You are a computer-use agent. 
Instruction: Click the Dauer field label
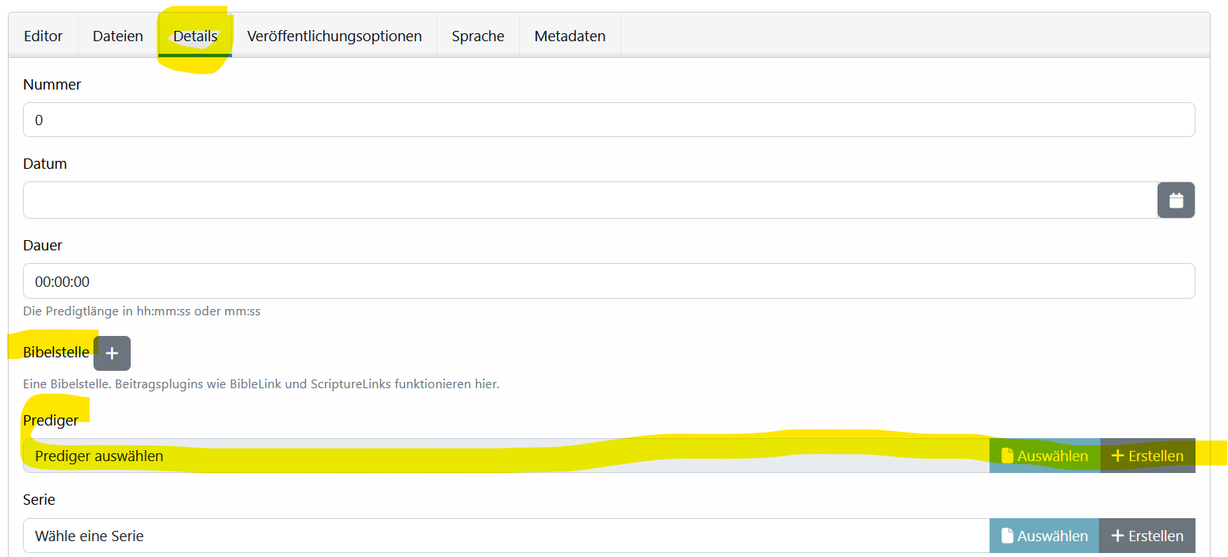[x=43, y=246]
